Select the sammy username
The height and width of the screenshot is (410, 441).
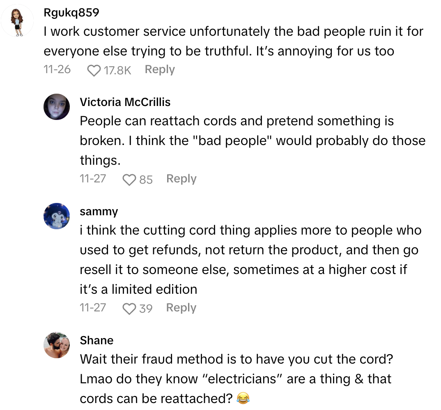[99, 212]
